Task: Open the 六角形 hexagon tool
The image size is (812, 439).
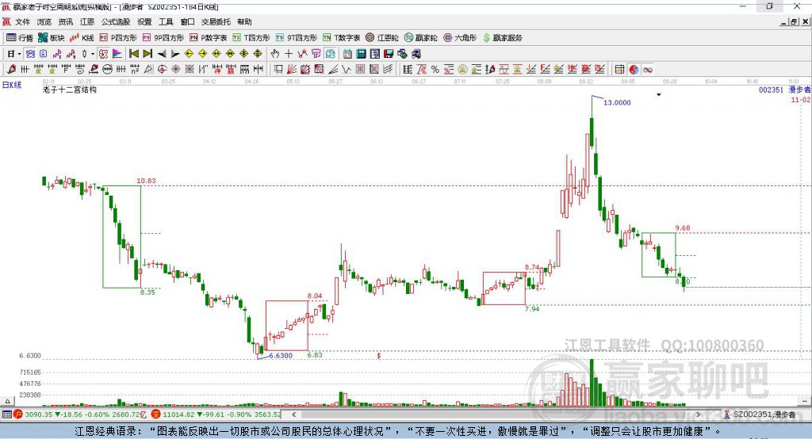Action: (x=459, y=37)
